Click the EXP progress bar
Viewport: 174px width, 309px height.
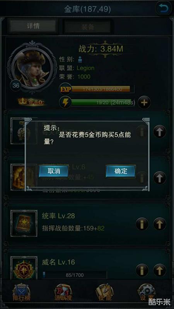coord(101,89)
